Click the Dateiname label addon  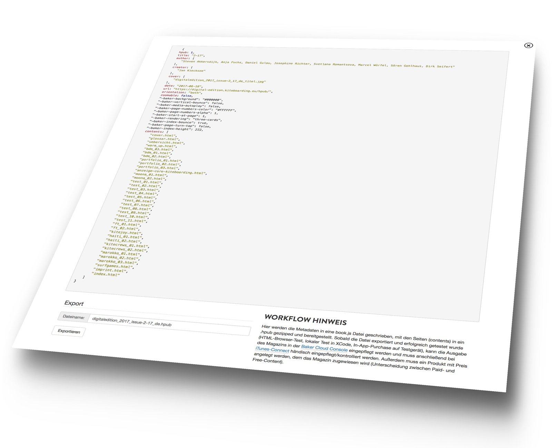point(73,317)
